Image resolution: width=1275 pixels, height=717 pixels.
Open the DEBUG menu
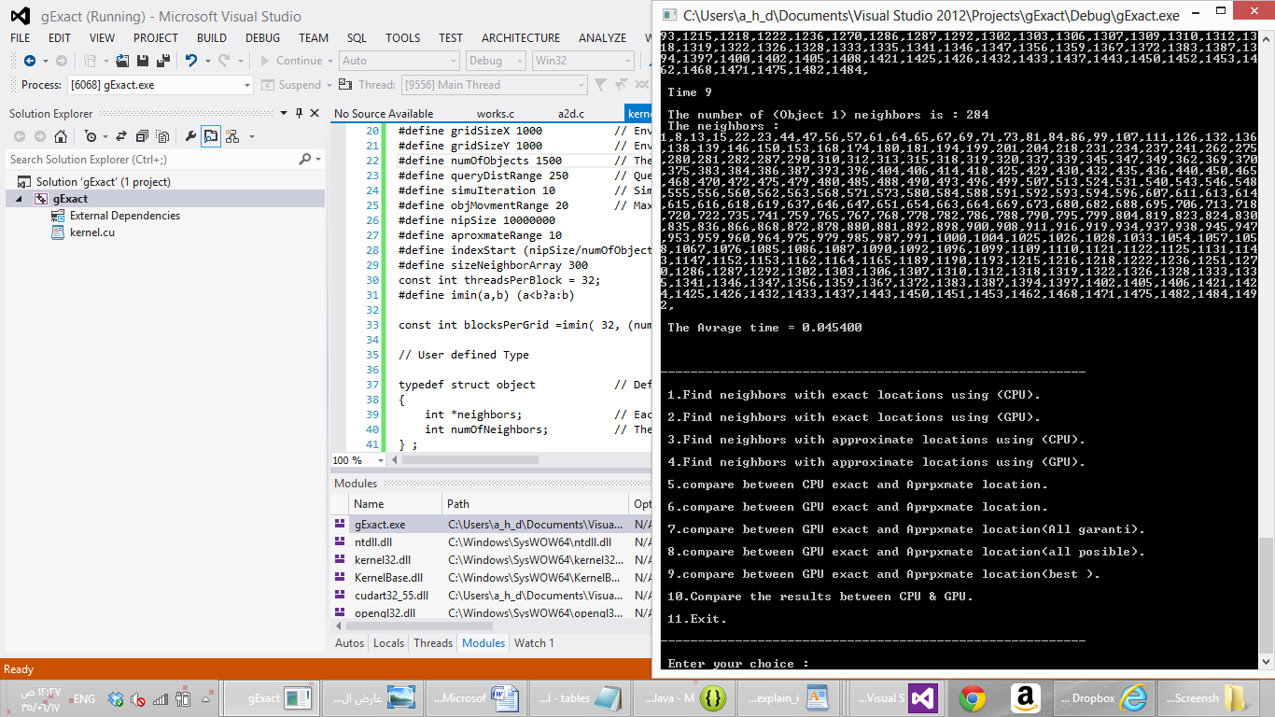tap(263, 38)
